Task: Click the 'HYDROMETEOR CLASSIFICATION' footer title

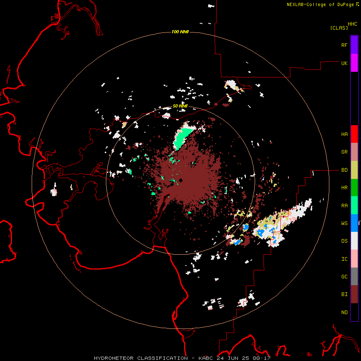Action: [141, 358]
